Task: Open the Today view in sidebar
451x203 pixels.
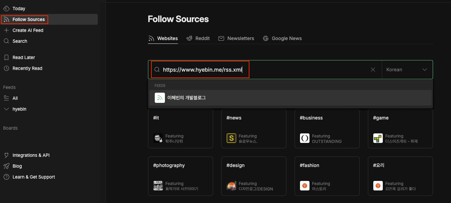Action: [x=19, y=8]
